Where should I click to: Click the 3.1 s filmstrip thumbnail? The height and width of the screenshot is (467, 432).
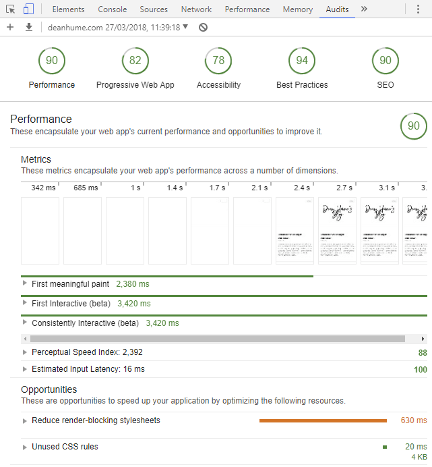(x=379, y=231)
